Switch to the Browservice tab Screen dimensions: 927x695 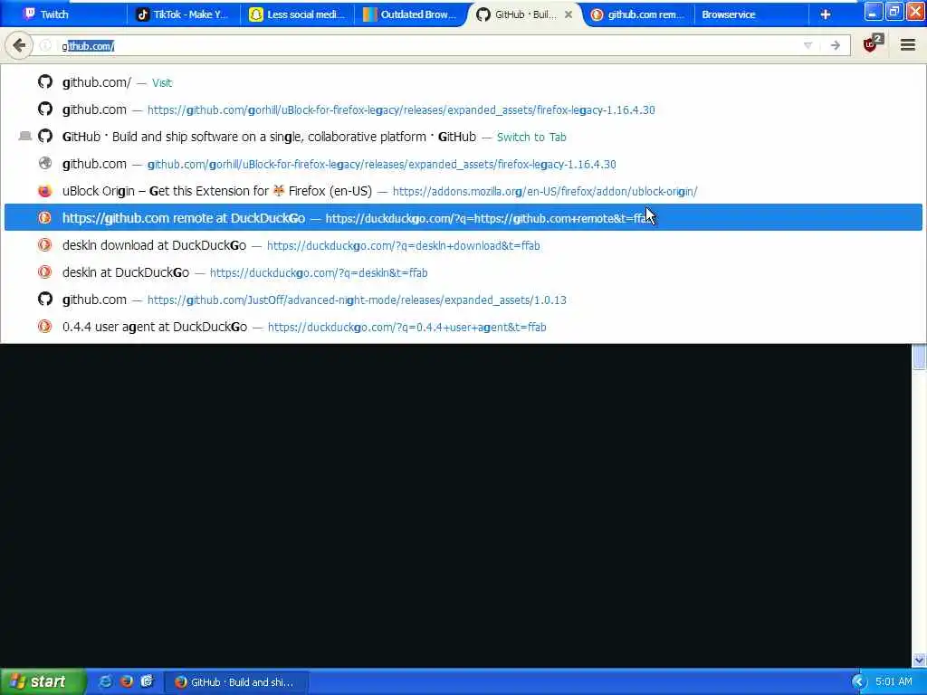click(750, 14)
